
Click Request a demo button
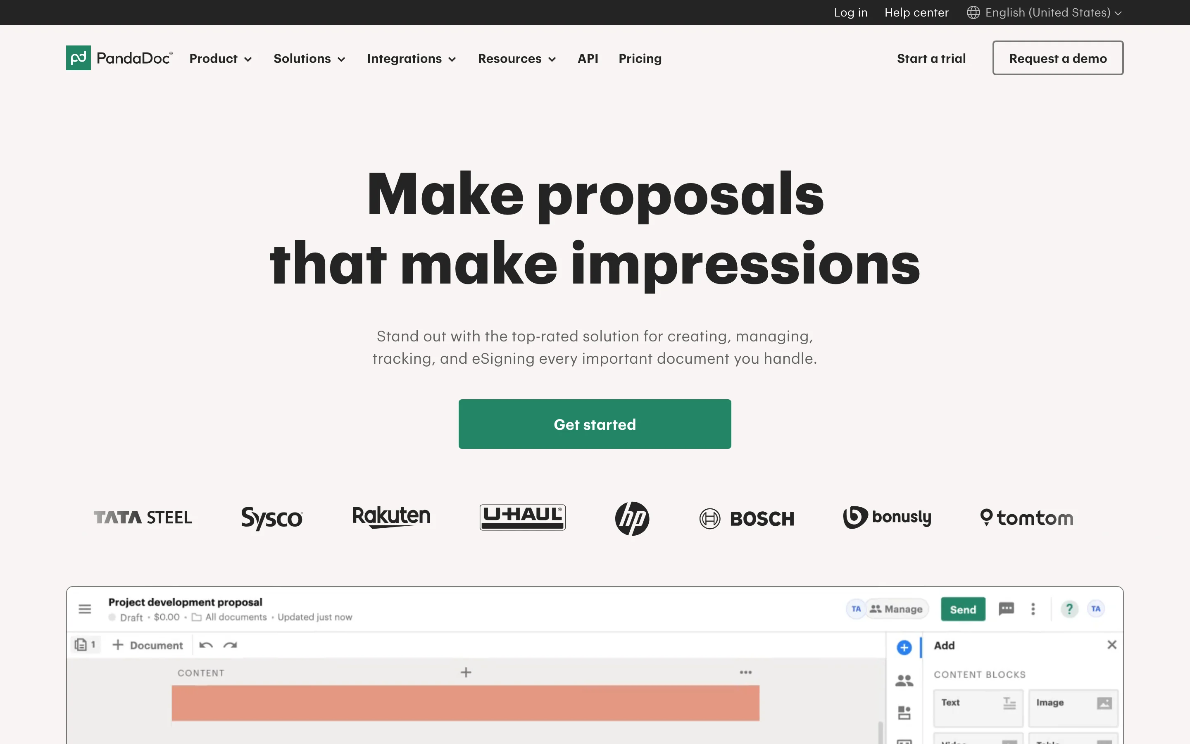coord(1057,58)
